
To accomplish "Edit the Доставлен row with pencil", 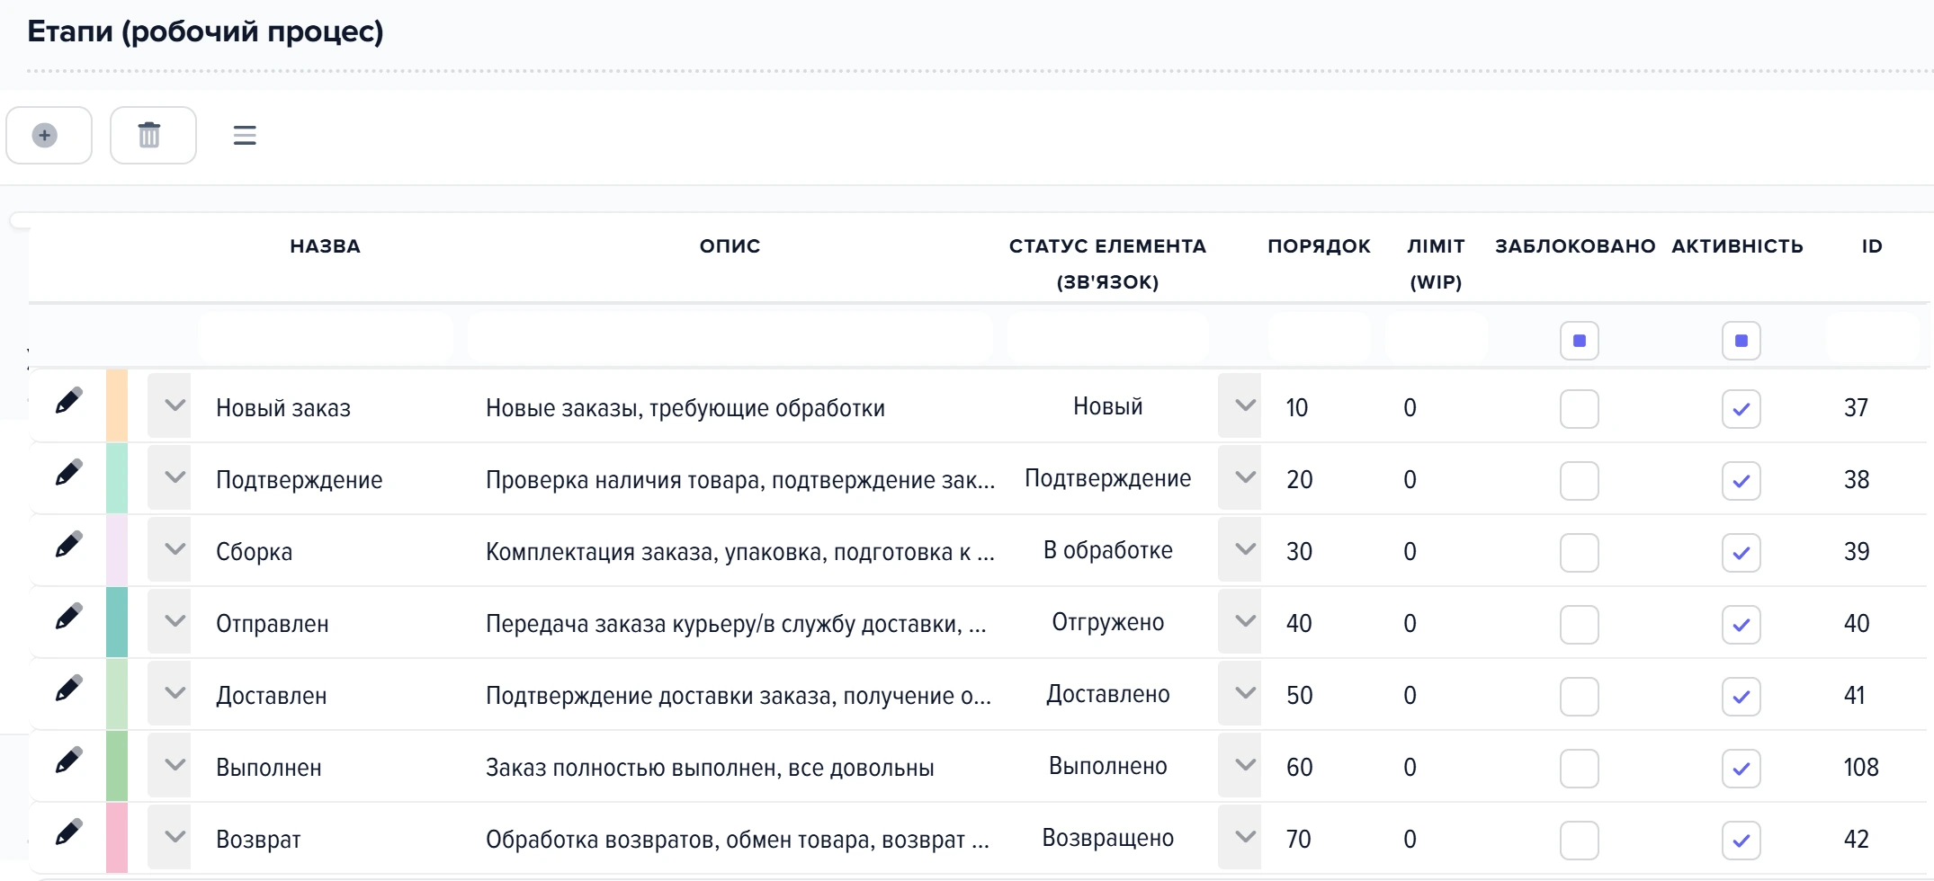I will pos(68,689).
